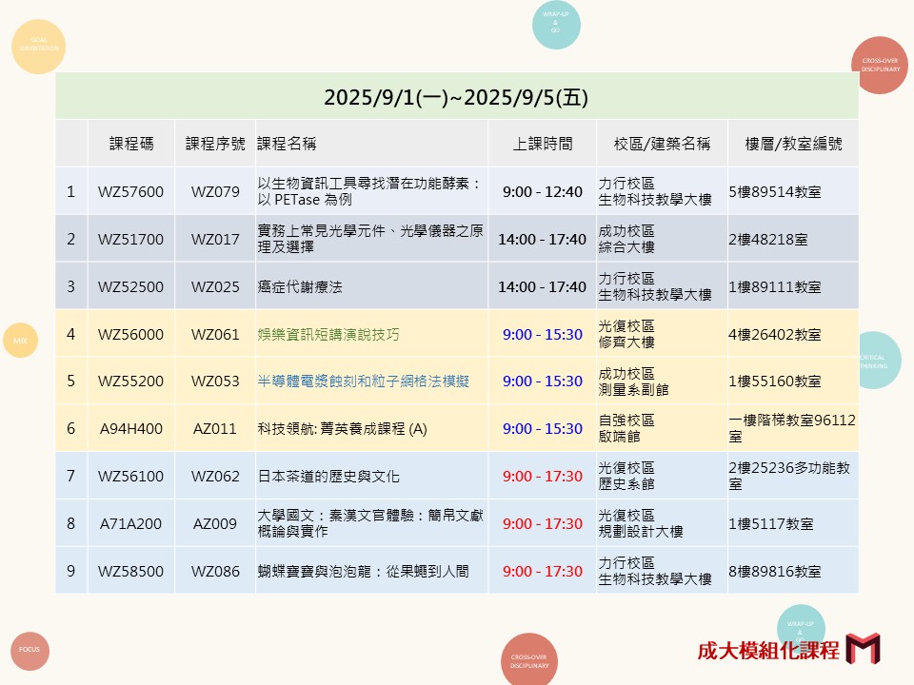Click the red M logo icon
Image resolution: width=914 pixels, height=685 pixels.
point(863,649)
